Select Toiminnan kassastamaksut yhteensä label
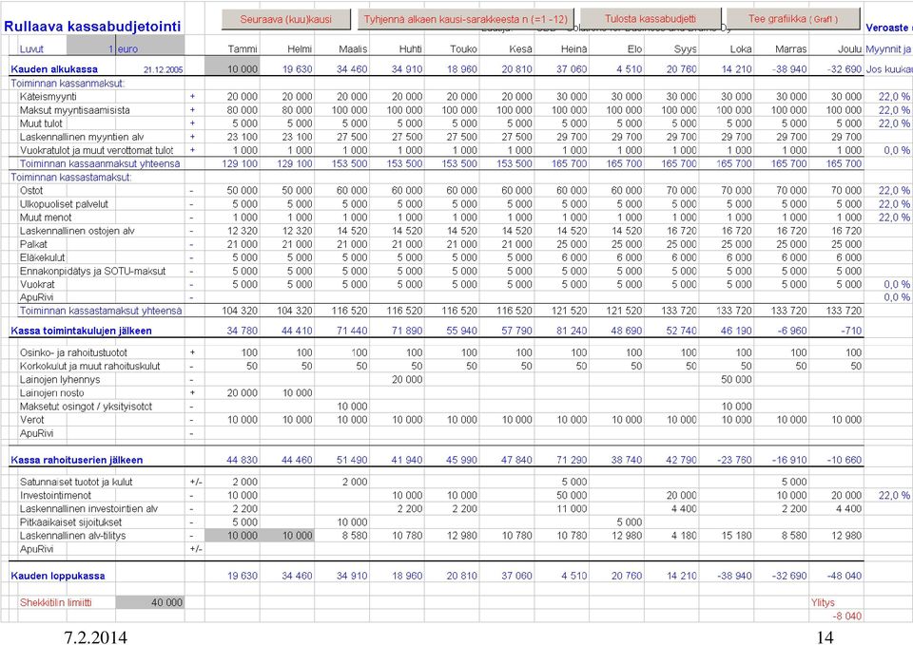 tap(101, 312)
